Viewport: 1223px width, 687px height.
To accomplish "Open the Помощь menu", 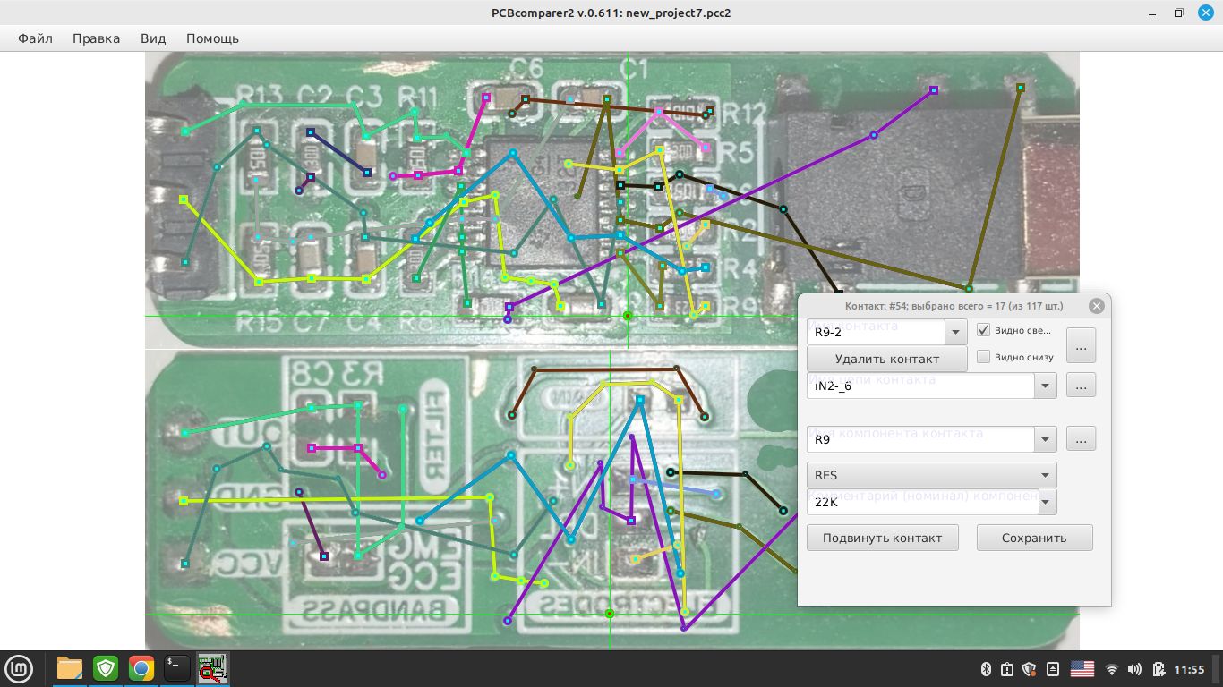I will 212,38.
